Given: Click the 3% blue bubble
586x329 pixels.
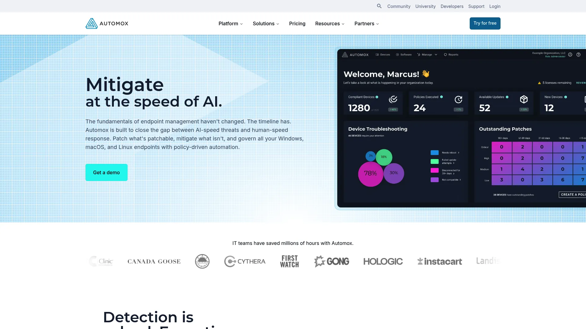Looking at the screenshot, I should click(371, 156).
